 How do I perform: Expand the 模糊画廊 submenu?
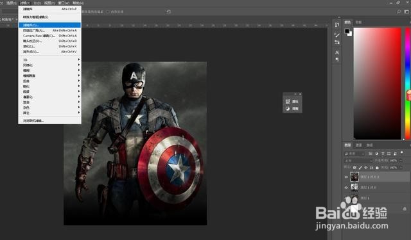[x=50, y=76]
